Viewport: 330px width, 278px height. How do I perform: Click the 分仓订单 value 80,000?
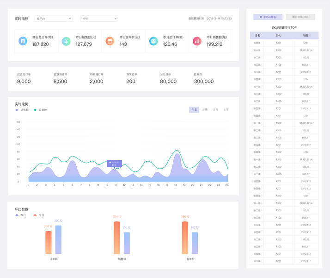[x=168, y=82]
